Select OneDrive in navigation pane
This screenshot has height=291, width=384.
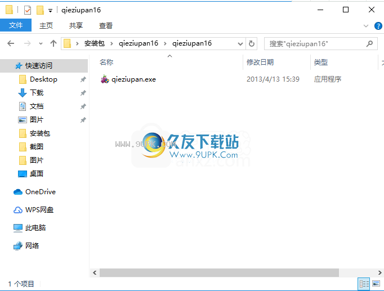pyautogui.click(x=41, y=192)
